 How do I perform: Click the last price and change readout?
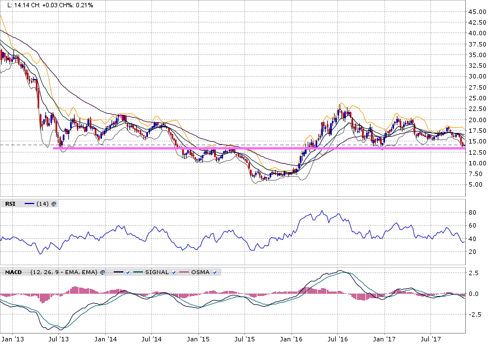48,4
